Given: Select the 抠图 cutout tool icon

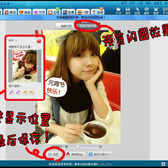Looking at the screenshot, I should tap(137, 11).
